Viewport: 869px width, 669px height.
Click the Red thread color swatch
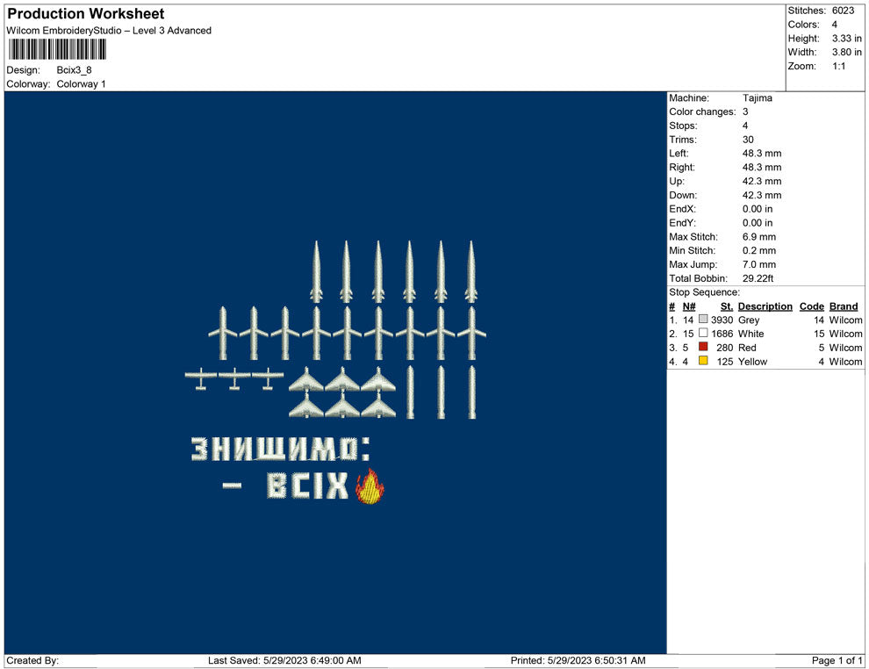(703, 347)
